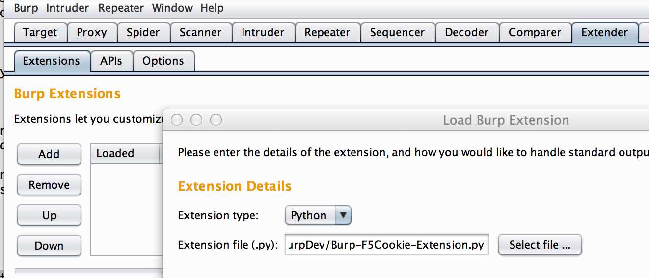Open the Options sub-tab under Extender
The image size is (649, 278).
[163, 61]
